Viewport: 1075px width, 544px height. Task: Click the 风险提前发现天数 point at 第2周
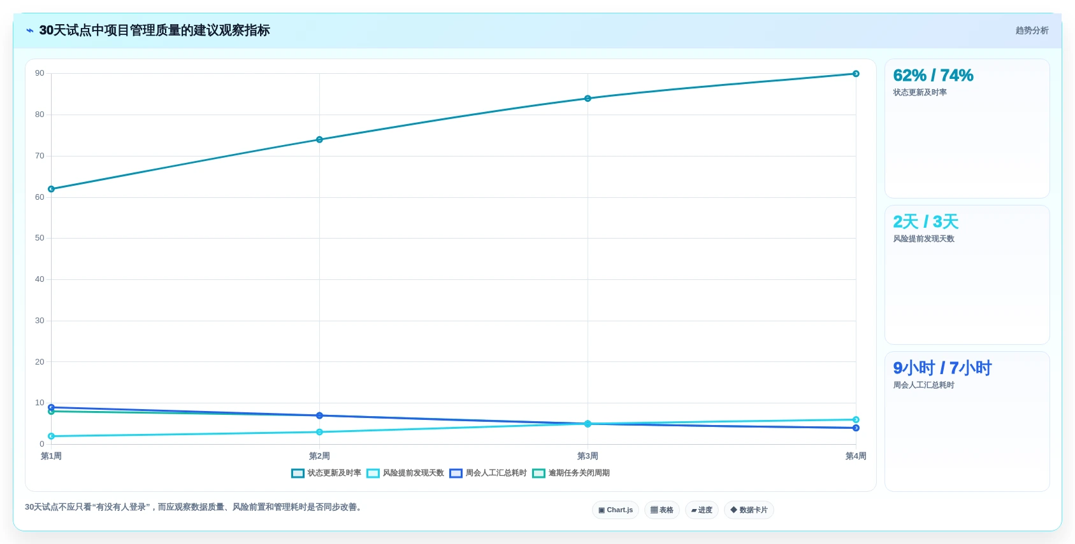click(319, 432)
